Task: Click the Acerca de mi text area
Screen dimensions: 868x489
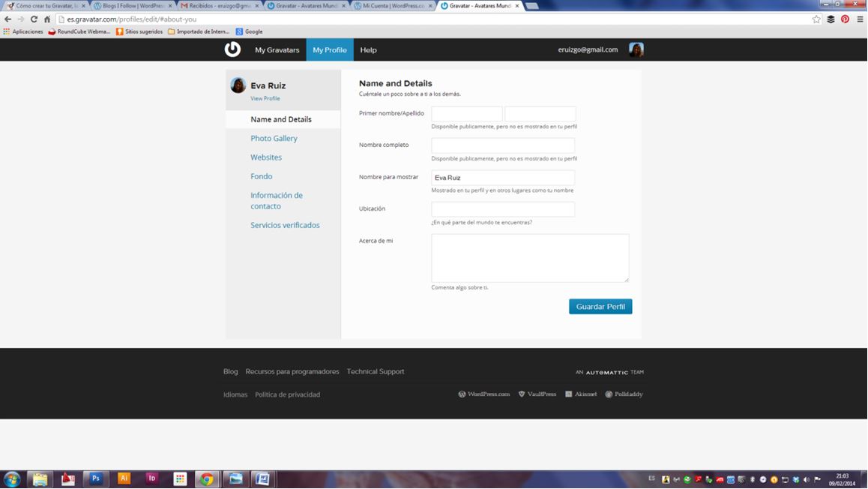Action: (x=530, y=257)
